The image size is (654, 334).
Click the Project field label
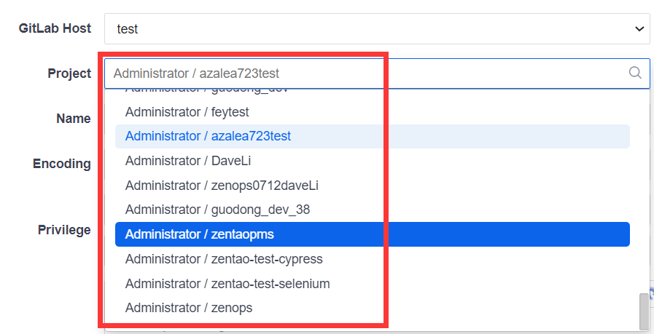pyautogui.click(x=69, y=73)
